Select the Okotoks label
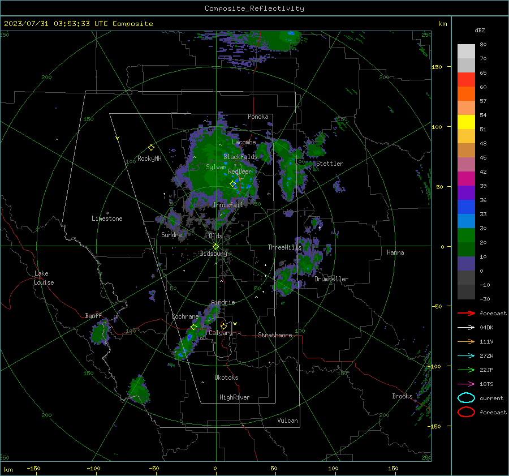This screenshot has height=476, width=509. pyautogui.click(x=226, y=378)
